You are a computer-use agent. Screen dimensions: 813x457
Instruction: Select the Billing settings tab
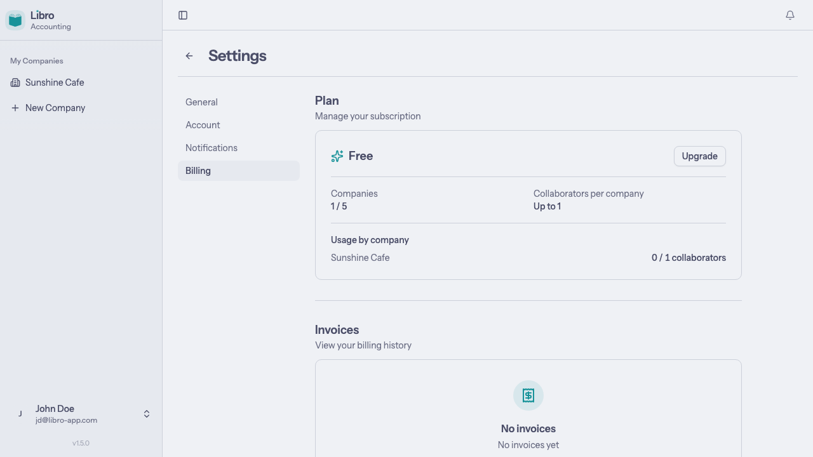(x=198, y=171)
